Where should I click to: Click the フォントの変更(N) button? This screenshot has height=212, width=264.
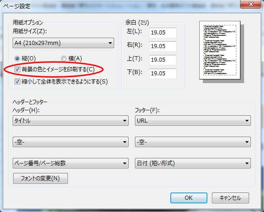point(40,178)
